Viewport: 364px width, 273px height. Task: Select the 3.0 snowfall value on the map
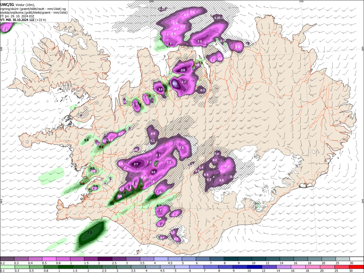point(160,89)
